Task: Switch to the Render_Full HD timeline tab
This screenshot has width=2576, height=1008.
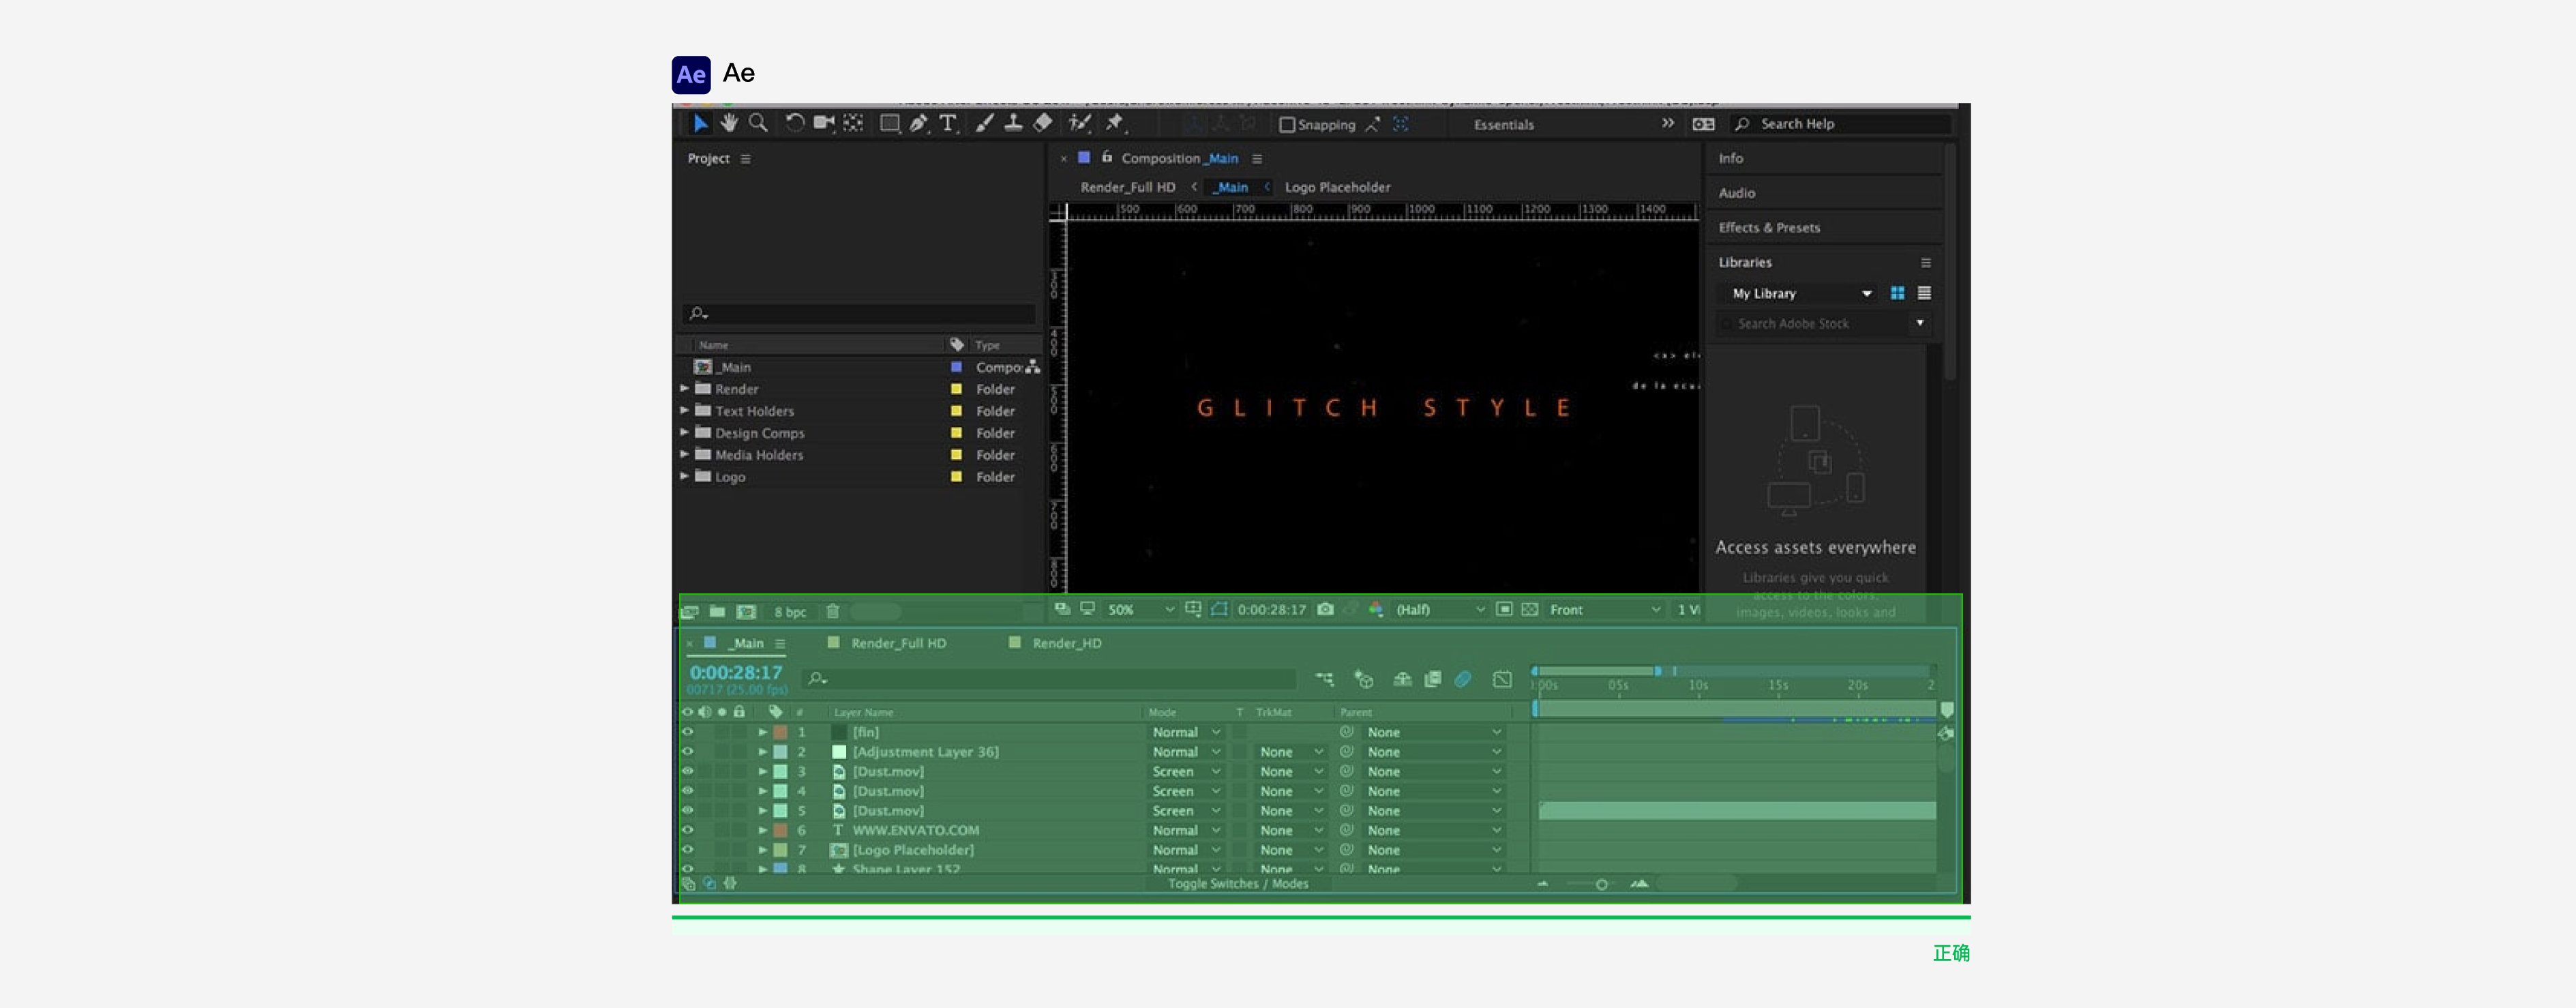Action: click(x=897, y=643)
